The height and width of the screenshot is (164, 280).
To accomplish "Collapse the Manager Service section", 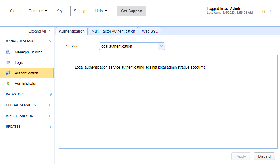I will (x=50, y=41).
